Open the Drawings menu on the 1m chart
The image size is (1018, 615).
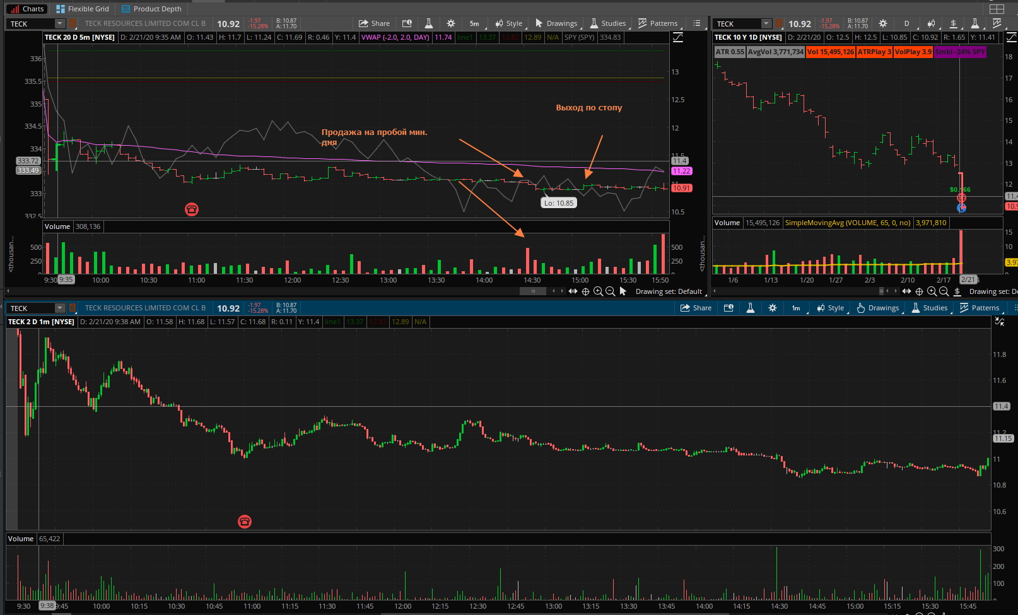[x=877, y=308]
